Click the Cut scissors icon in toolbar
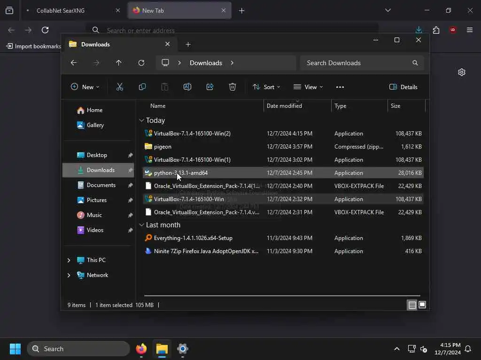This screenshot has height=360, width=481. (120, 87)
